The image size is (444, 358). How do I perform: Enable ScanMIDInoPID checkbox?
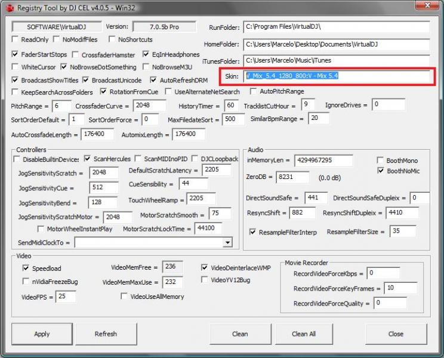[138, 159]
